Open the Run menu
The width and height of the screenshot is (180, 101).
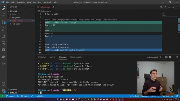pos(39,2)
